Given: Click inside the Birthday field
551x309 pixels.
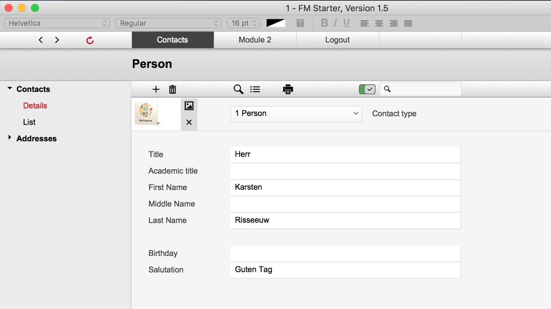Looking at the screenshot, I should [x=345, y=253].
